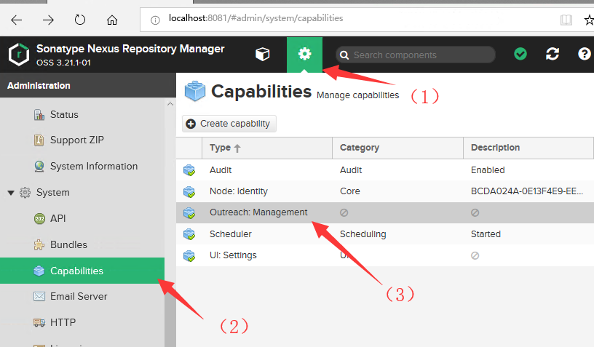The height and width of the screenshot is (347, 594).
Task: Click the Description column header
Action: point(528,148)
